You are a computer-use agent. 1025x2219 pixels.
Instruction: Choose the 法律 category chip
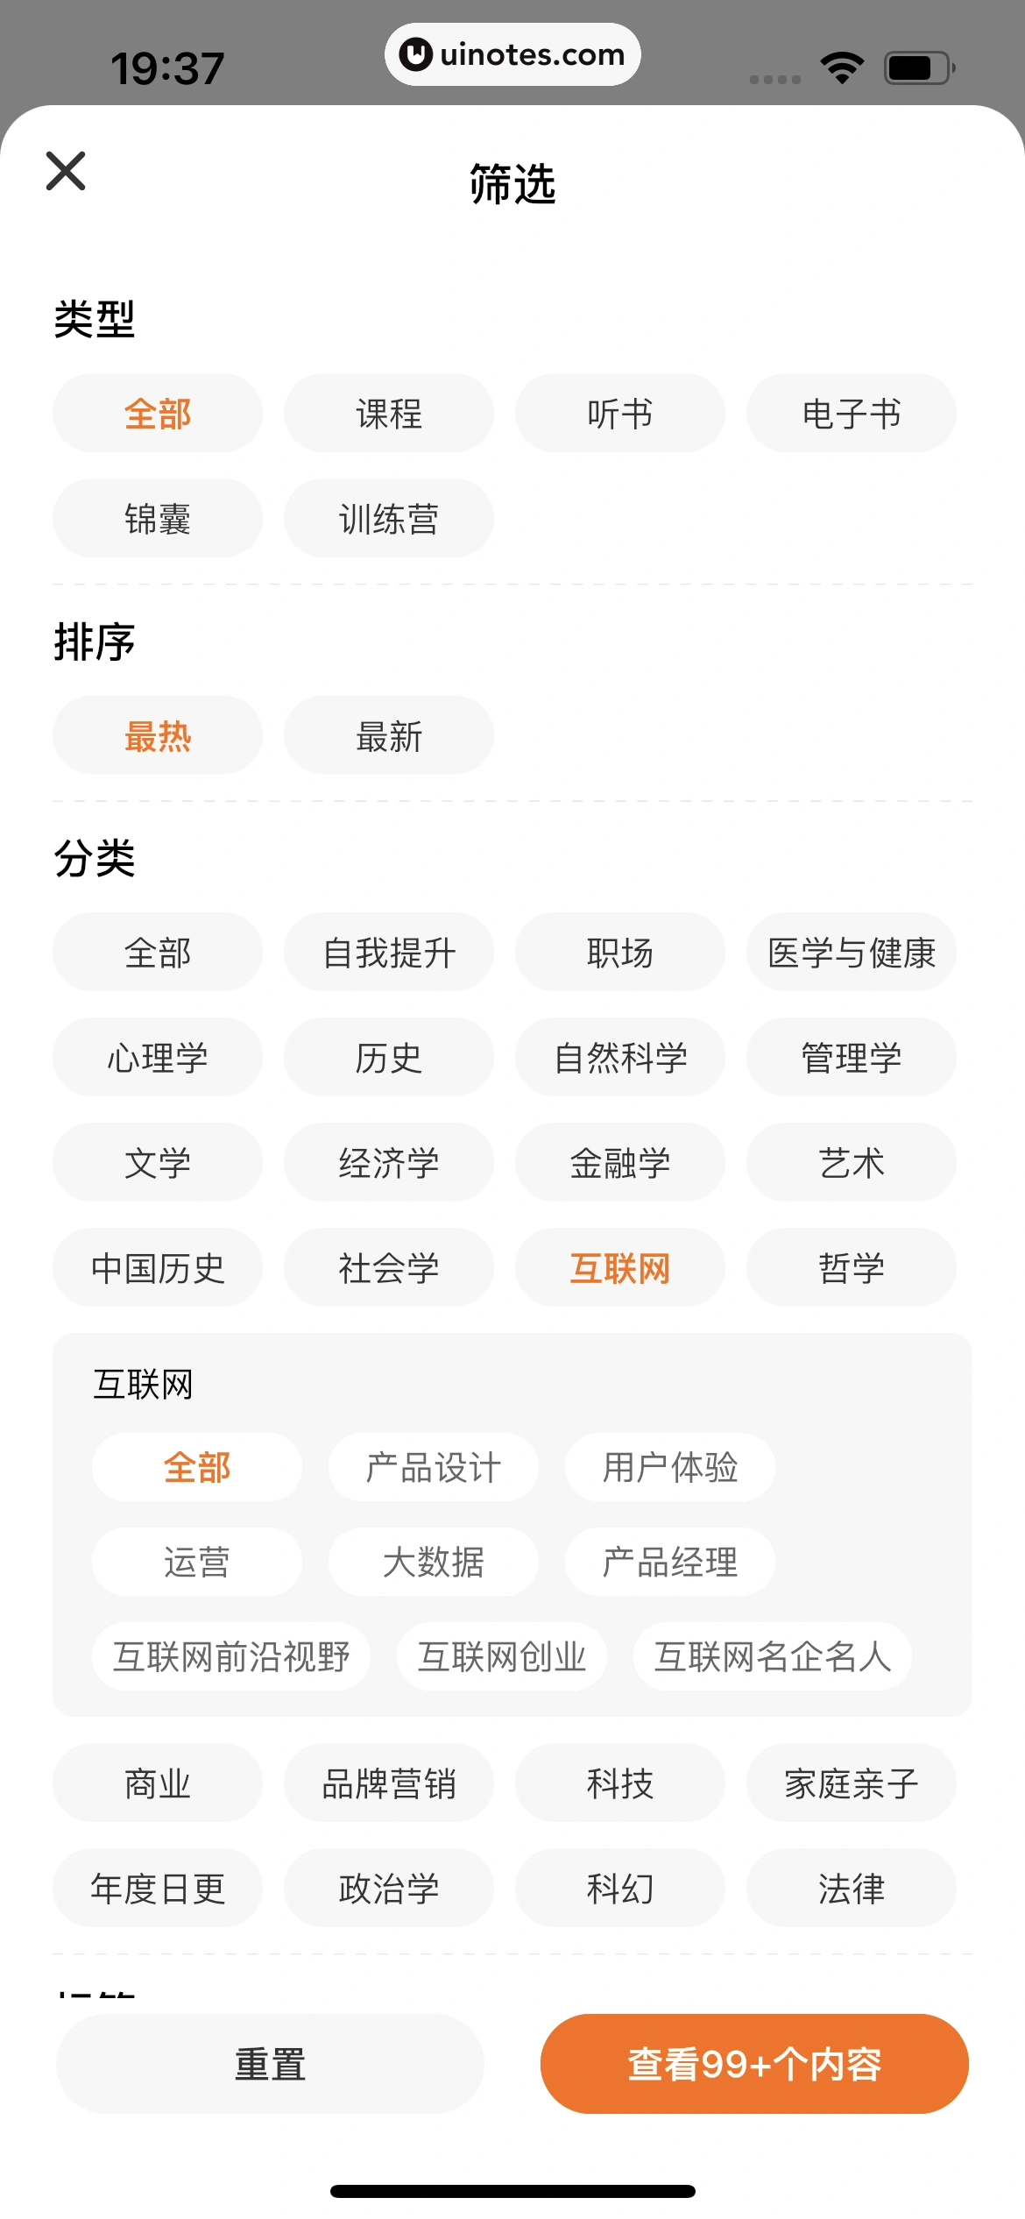point(851,1889)
